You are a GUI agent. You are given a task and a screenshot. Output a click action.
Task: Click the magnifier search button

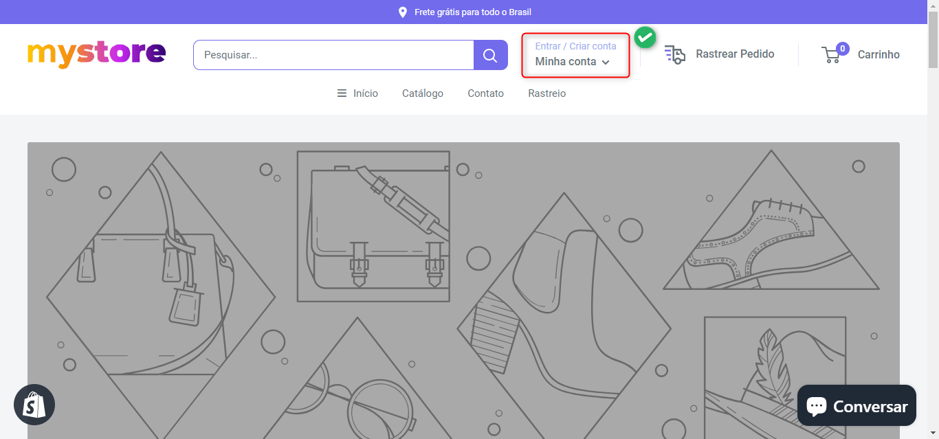pyautogui.click(x=490, y=55)
